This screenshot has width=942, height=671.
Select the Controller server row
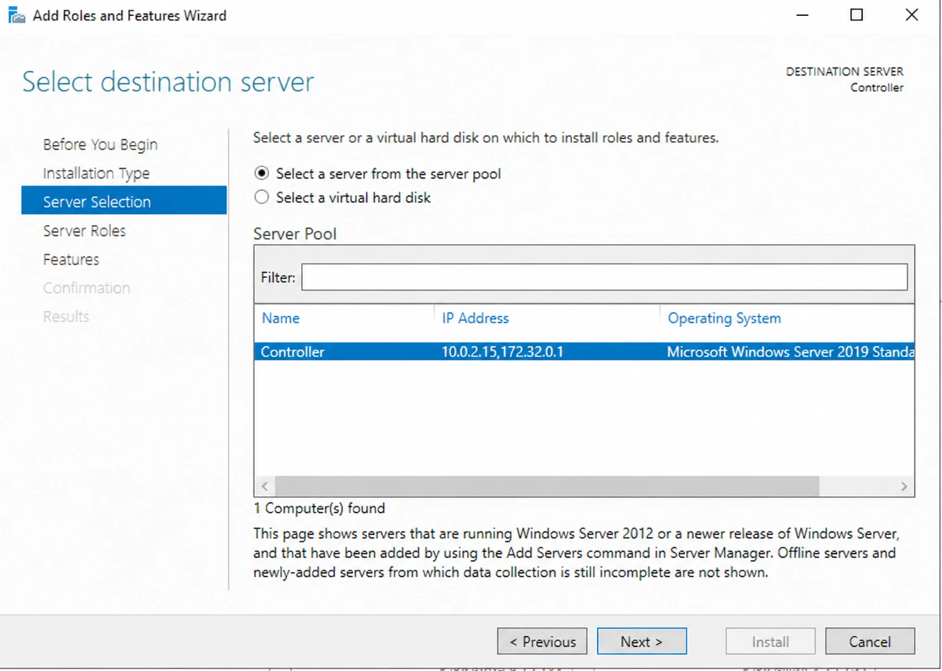[x=584, y=352]
